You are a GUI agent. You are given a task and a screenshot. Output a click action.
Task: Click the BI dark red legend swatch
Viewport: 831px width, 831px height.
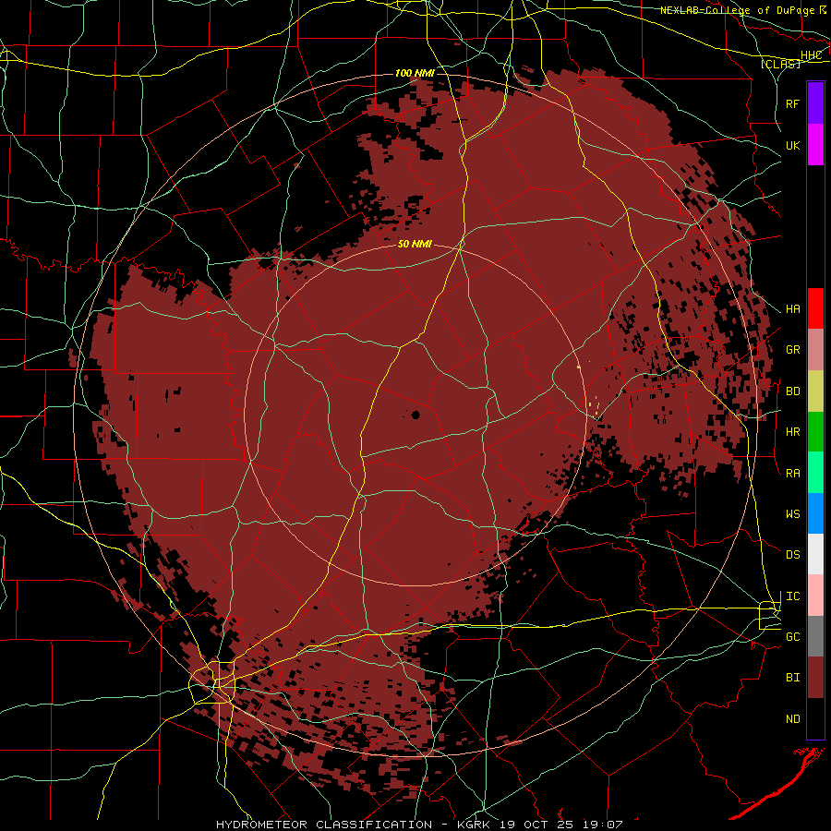click(815, 678)
